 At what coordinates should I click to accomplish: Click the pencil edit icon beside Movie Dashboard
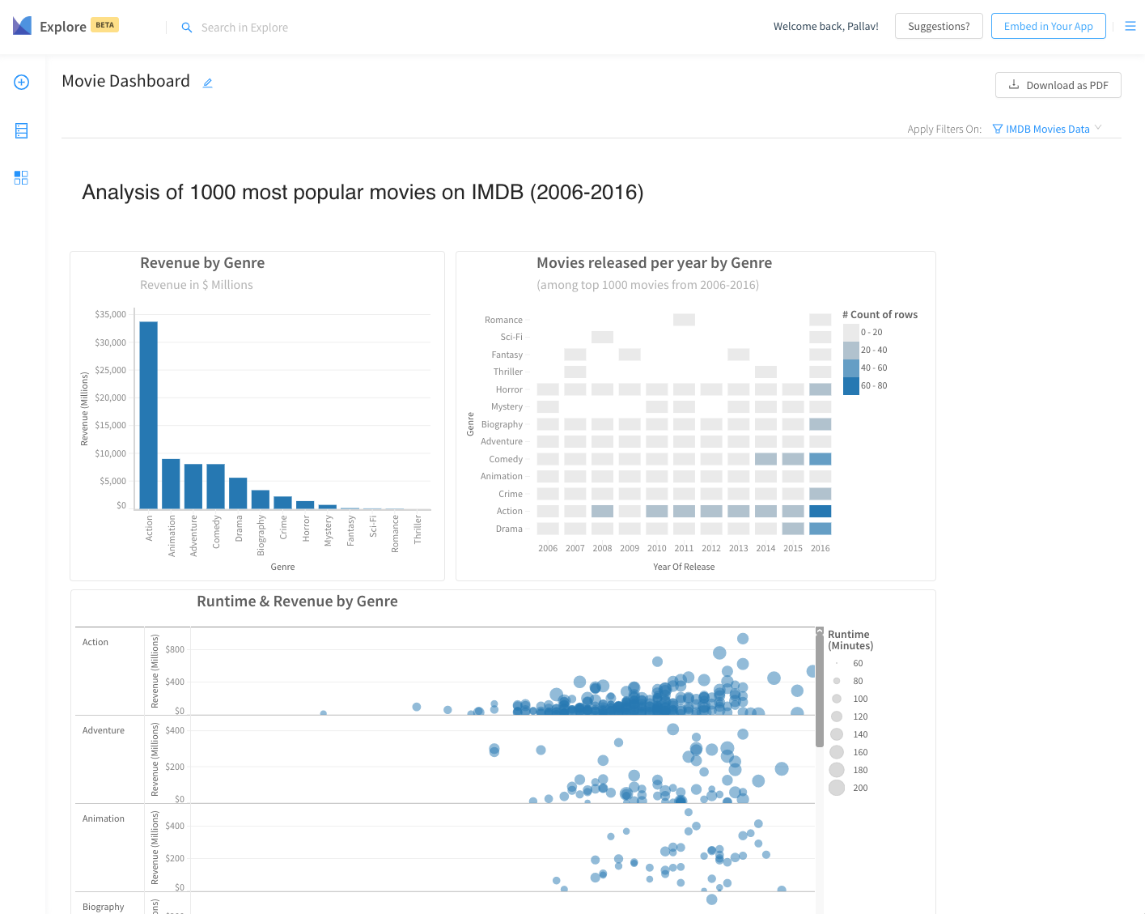[208, 83]
